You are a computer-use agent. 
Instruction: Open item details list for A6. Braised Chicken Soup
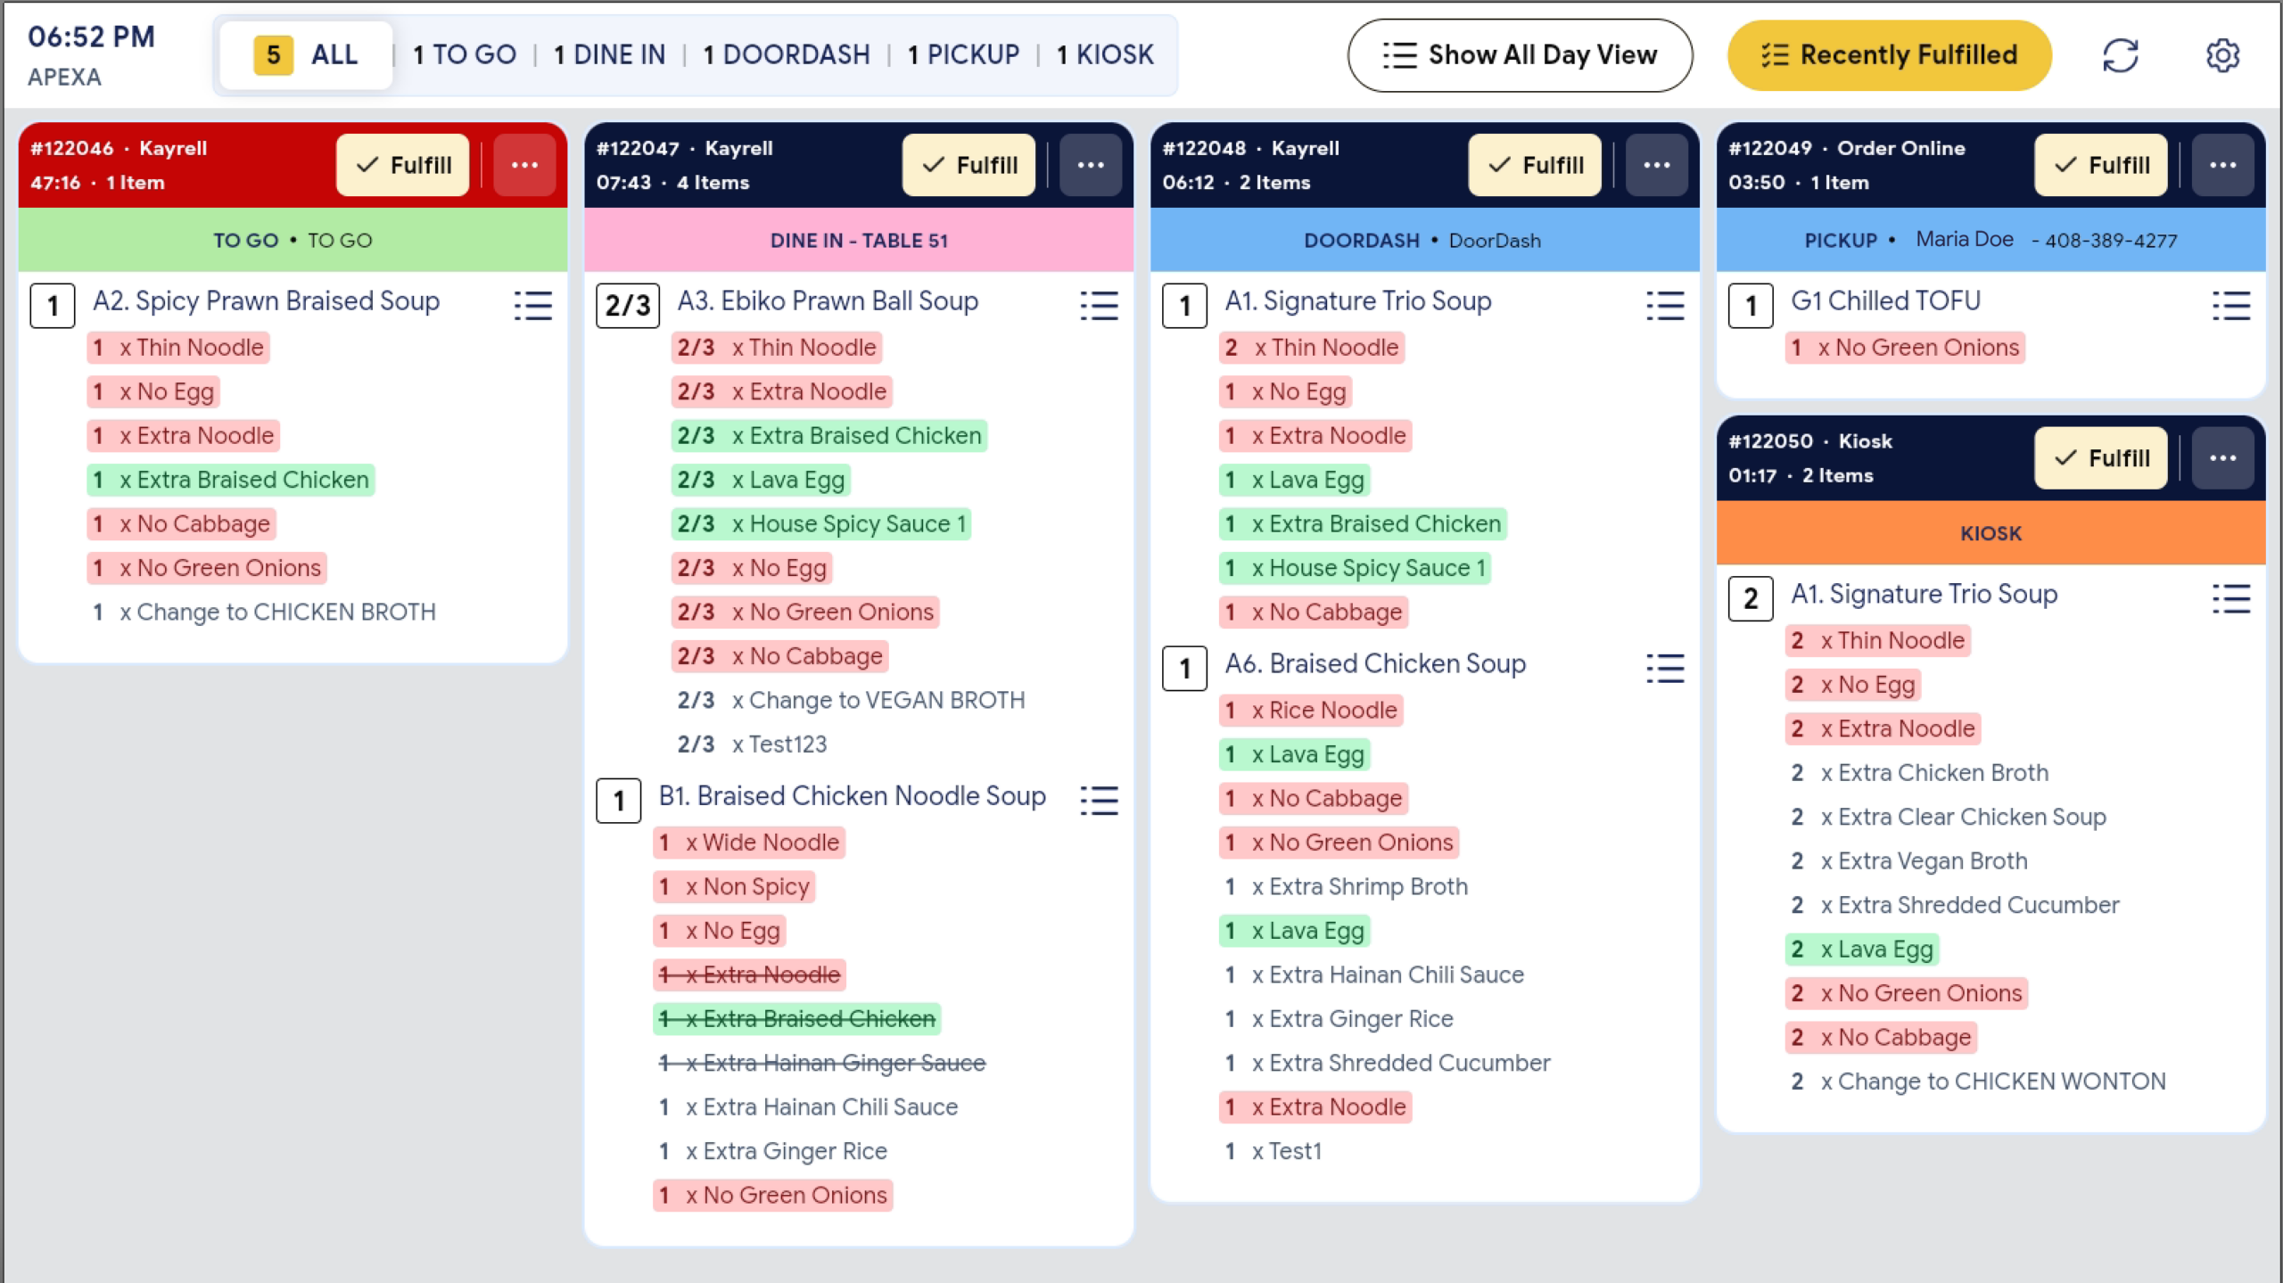point(1665,668)
